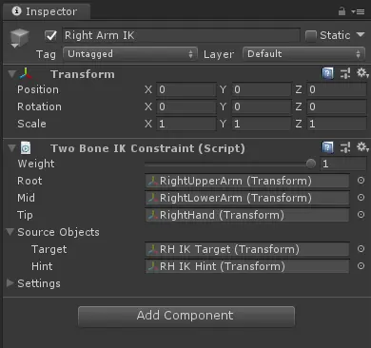
Task: Collapse the Source Objects foldout
Action: point(10,232)
